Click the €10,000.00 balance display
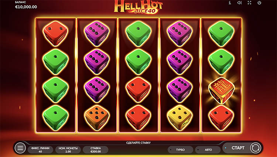The width and height of the screenshot is (277, 157). pos(26,7)
